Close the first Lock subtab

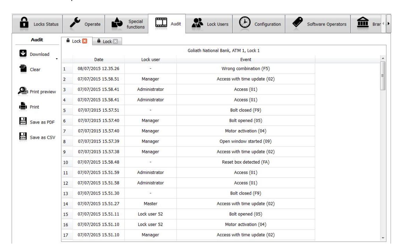(x=85, y=41)
